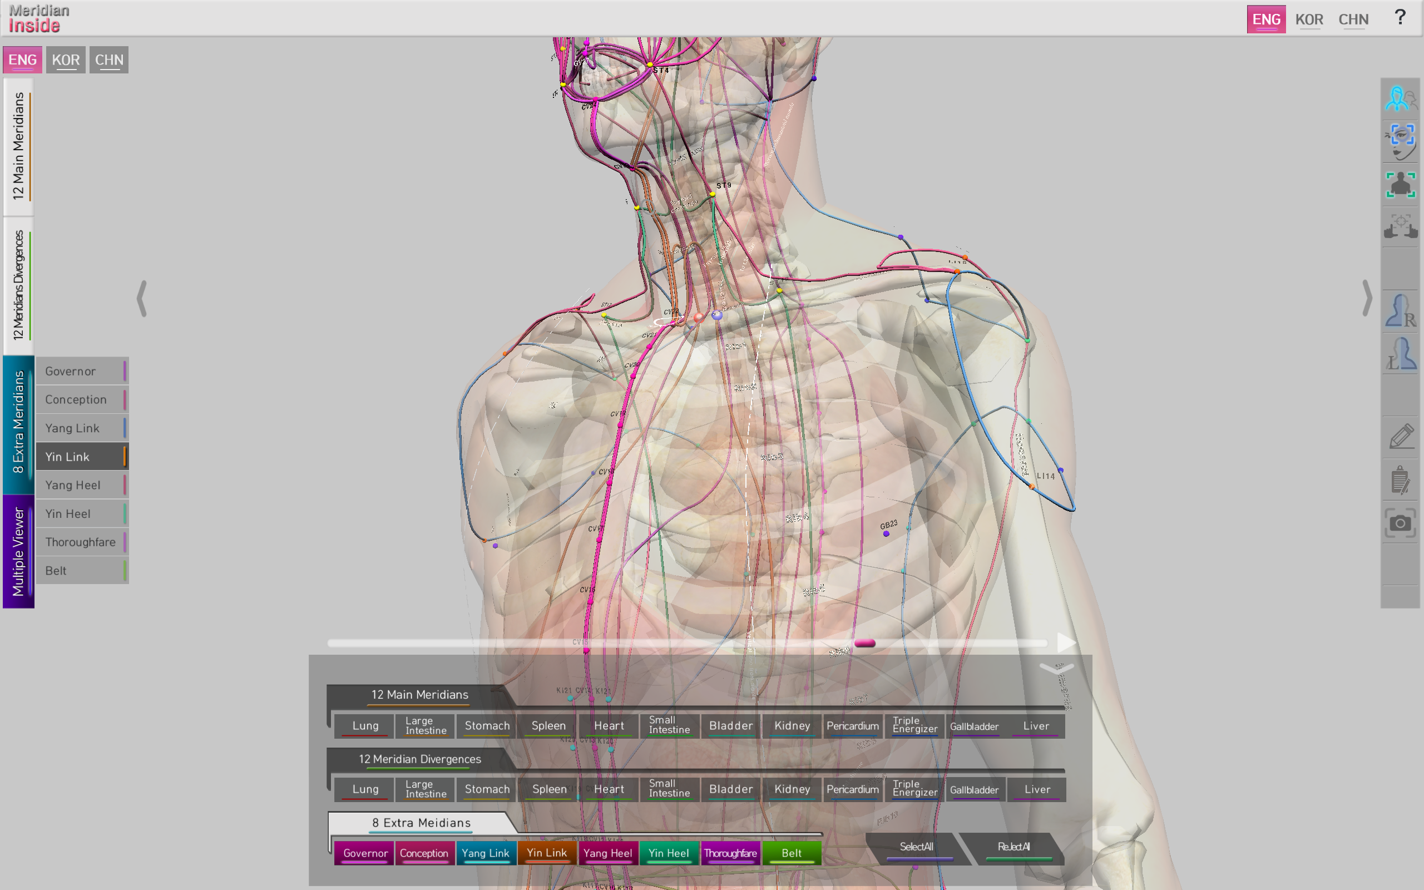Toggle Pericardium in Meridian Divergences row
The image size is (1424, 890).
click(x=853, y=789)
